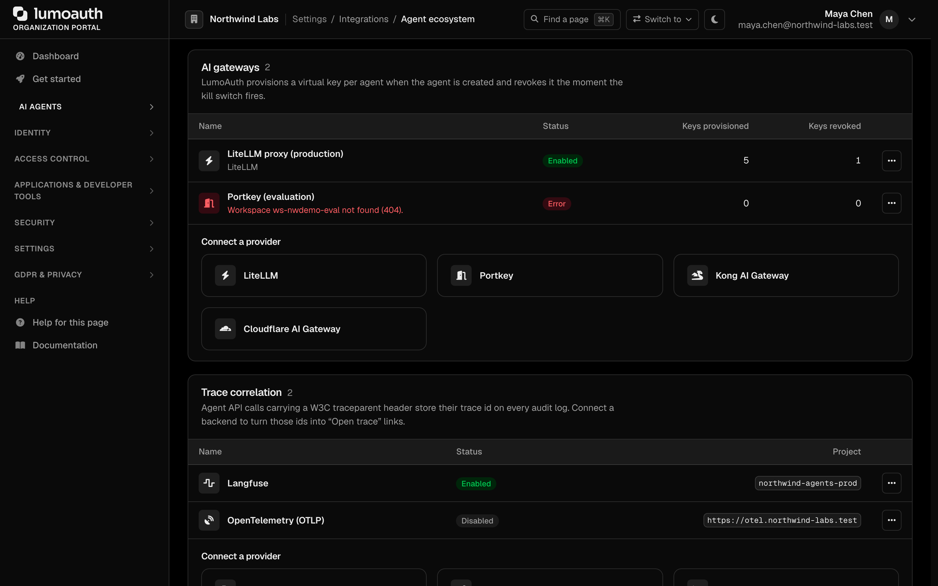Click the Find a page search field
Viewport: 938px width, 586px height.
tap(572, 20)
